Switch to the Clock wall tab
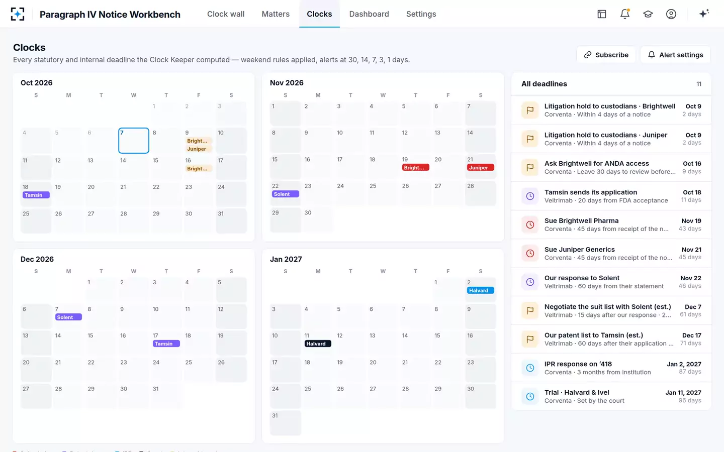 click(x=226, y=14)
